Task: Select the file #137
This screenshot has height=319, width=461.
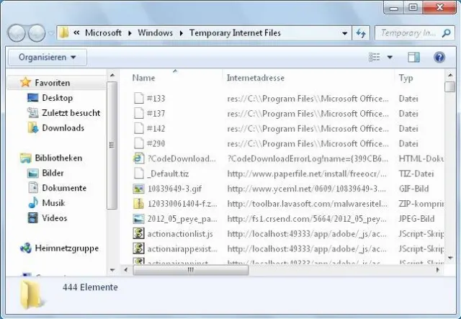Action: [x=156, y=114]
